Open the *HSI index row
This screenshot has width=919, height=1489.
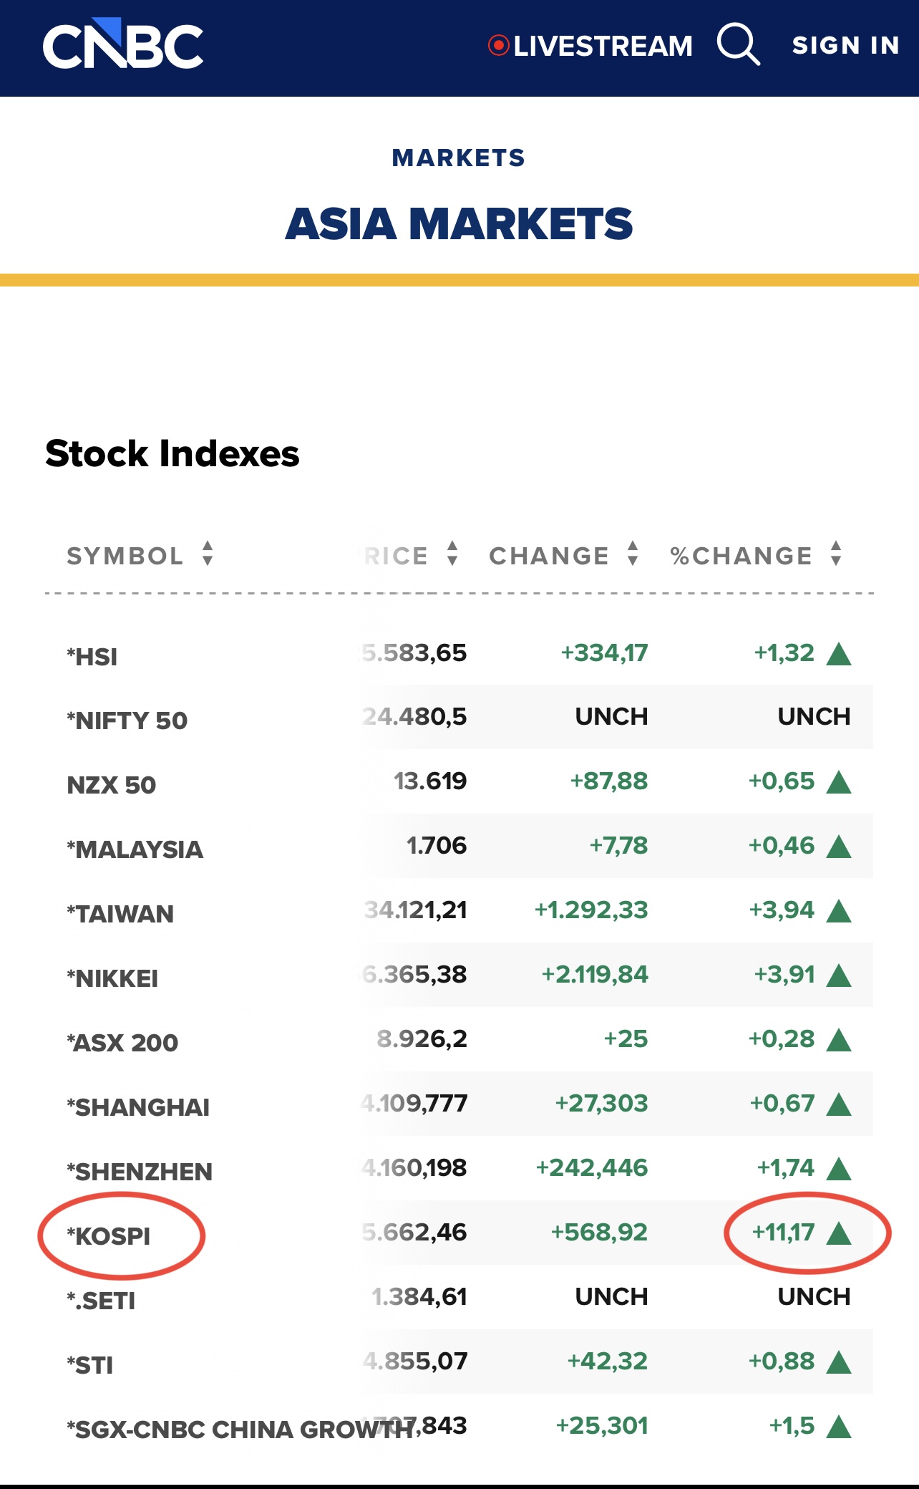[x=92, y=656]
